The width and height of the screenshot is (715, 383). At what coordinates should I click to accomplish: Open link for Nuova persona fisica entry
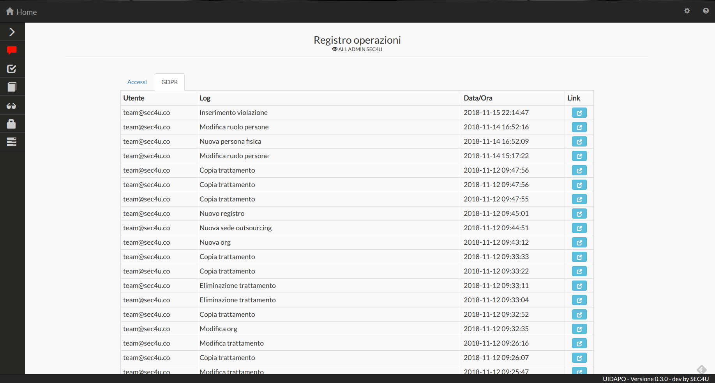coord(579,142)
